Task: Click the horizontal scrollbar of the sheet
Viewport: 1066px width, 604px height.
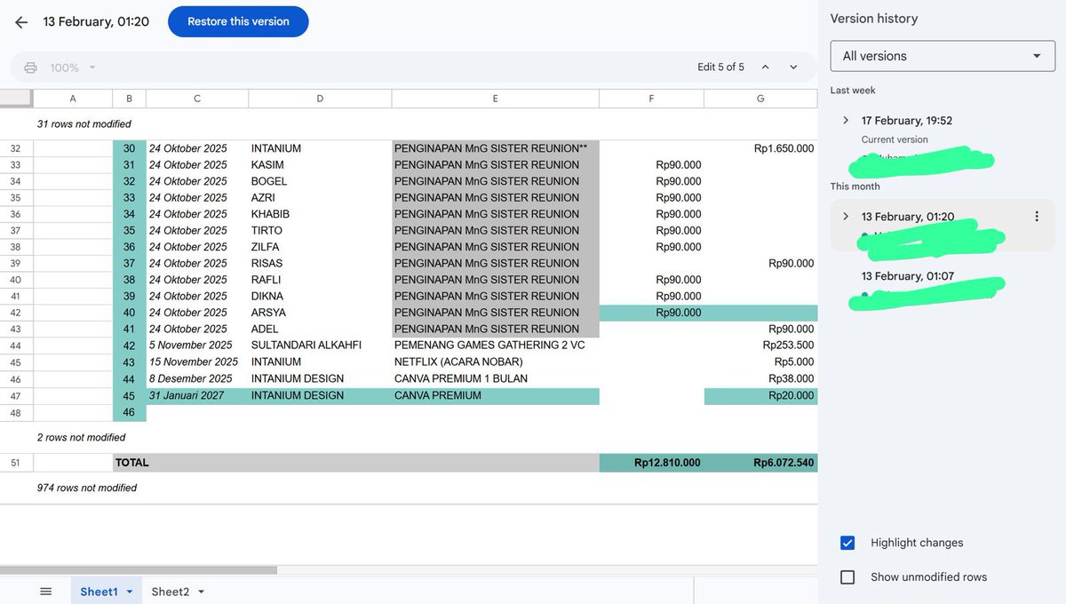Action: pyautogui.click(x=139, y=570)
